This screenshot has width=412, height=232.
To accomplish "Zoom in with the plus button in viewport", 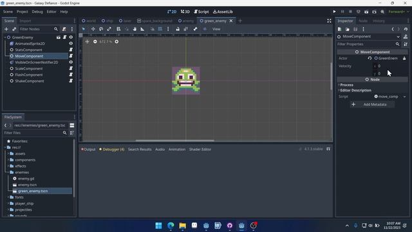I will (117, 41).
